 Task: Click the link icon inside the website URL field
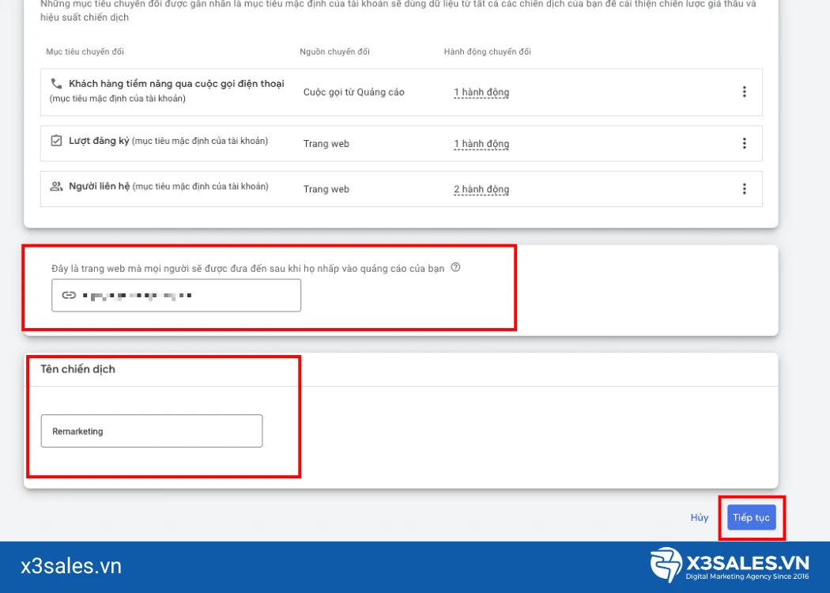[x=69, y=295]
